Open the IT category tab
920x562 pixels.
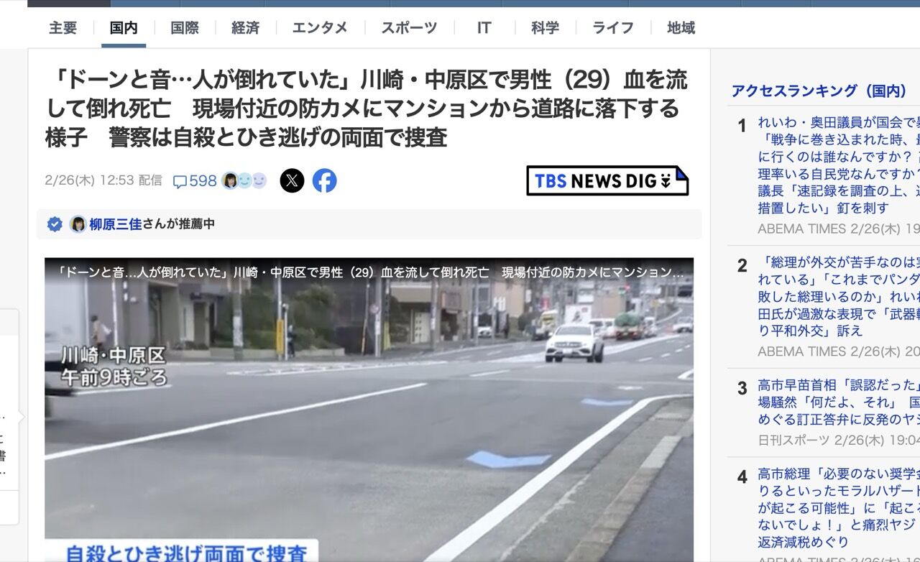click(x=484, y=28)
